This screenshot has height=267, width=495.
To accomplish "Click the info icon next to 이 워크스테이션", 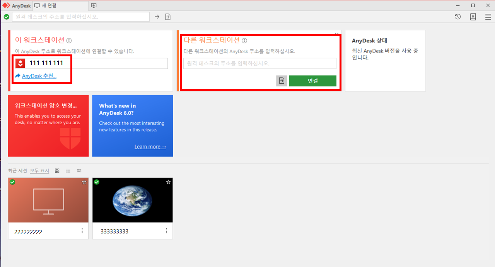I will click(69, 41).
